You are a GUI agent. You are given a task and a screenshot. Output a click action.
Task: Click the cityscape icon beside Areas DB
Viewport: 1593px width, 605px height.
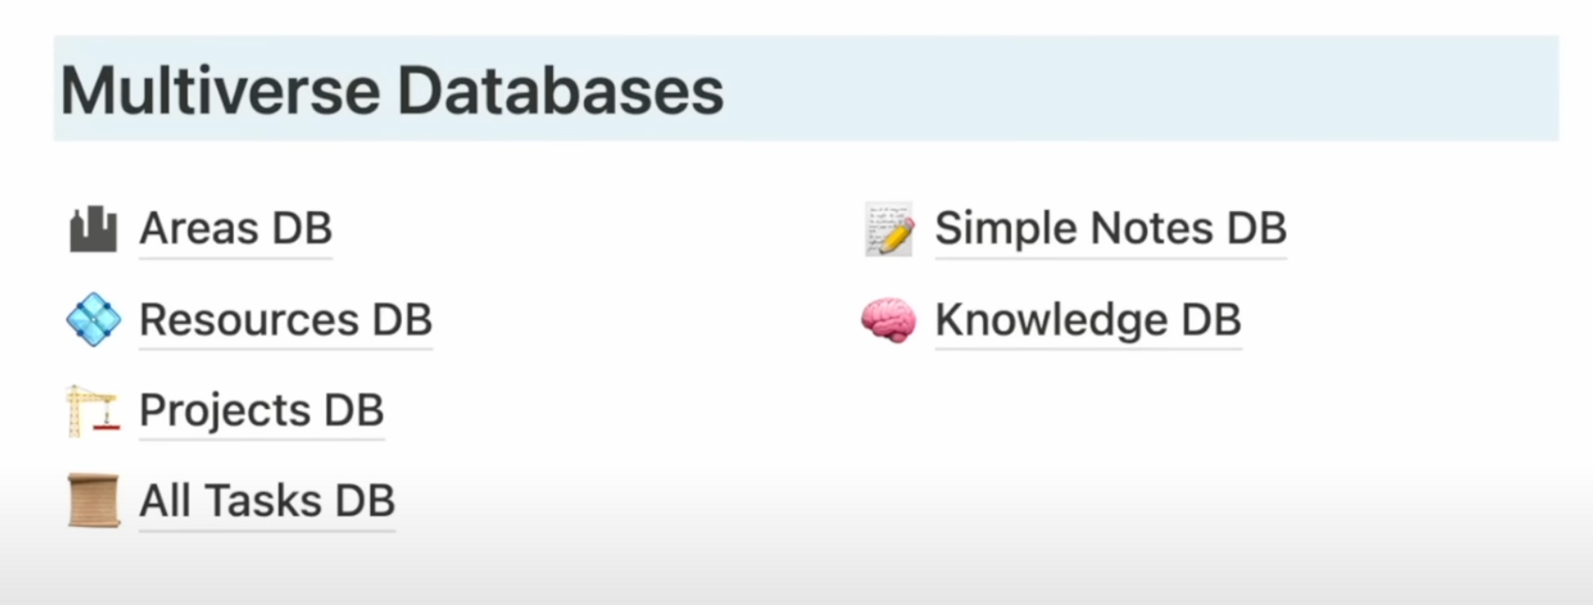tap(93, 229)
